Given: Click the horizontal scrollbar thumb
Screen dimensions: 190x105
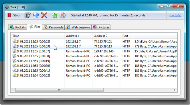Looking at the screenshot, I should click(x=60, y=90).
